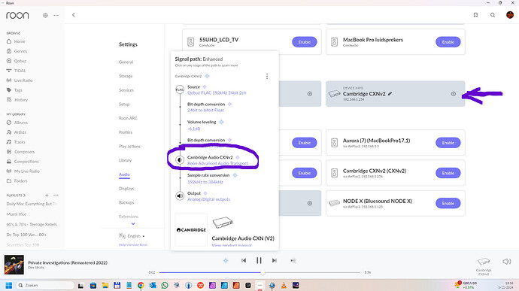Enable the 55UHD_LCD_TV audio device
519x291 pixels.
pyautogui.click(x=304, y=42)
